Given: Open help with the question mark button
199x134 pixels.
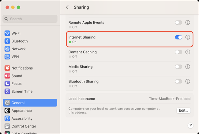Looking at the screenshot, I should point(190,126).
